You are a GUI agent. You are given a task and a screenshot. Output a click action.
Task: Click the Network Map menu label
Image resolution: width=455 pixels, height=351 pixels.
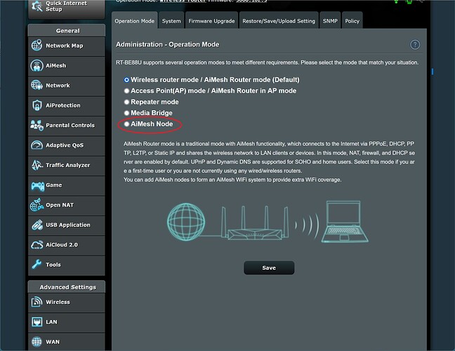pyautogui.click(x=65, y=46)
